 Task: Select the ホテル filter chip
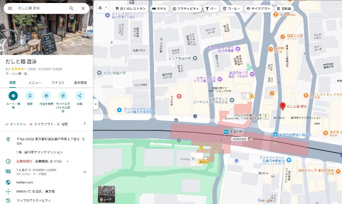tap(159, 9)
